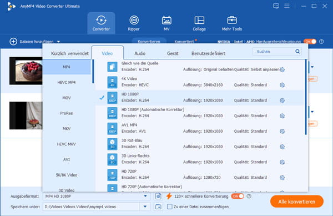
Task: Open settings gear for HD 720P row
Action: pos(282,178)
